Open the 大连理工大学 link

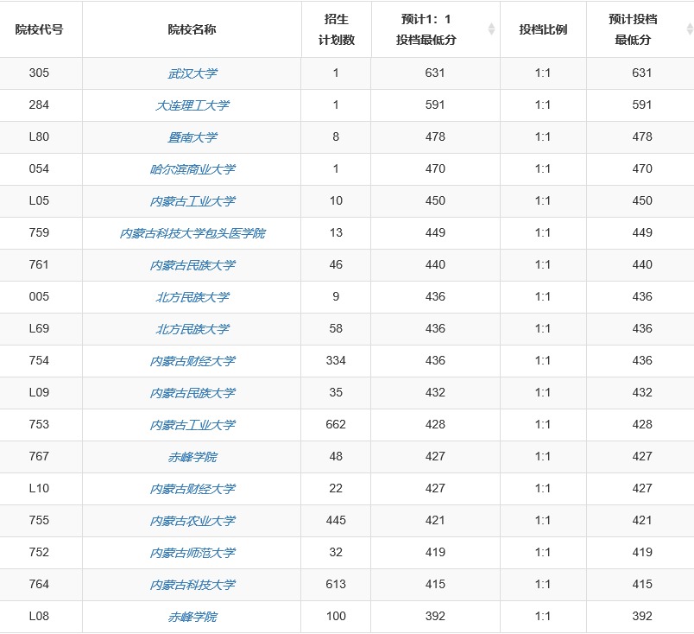pos(192,105)
